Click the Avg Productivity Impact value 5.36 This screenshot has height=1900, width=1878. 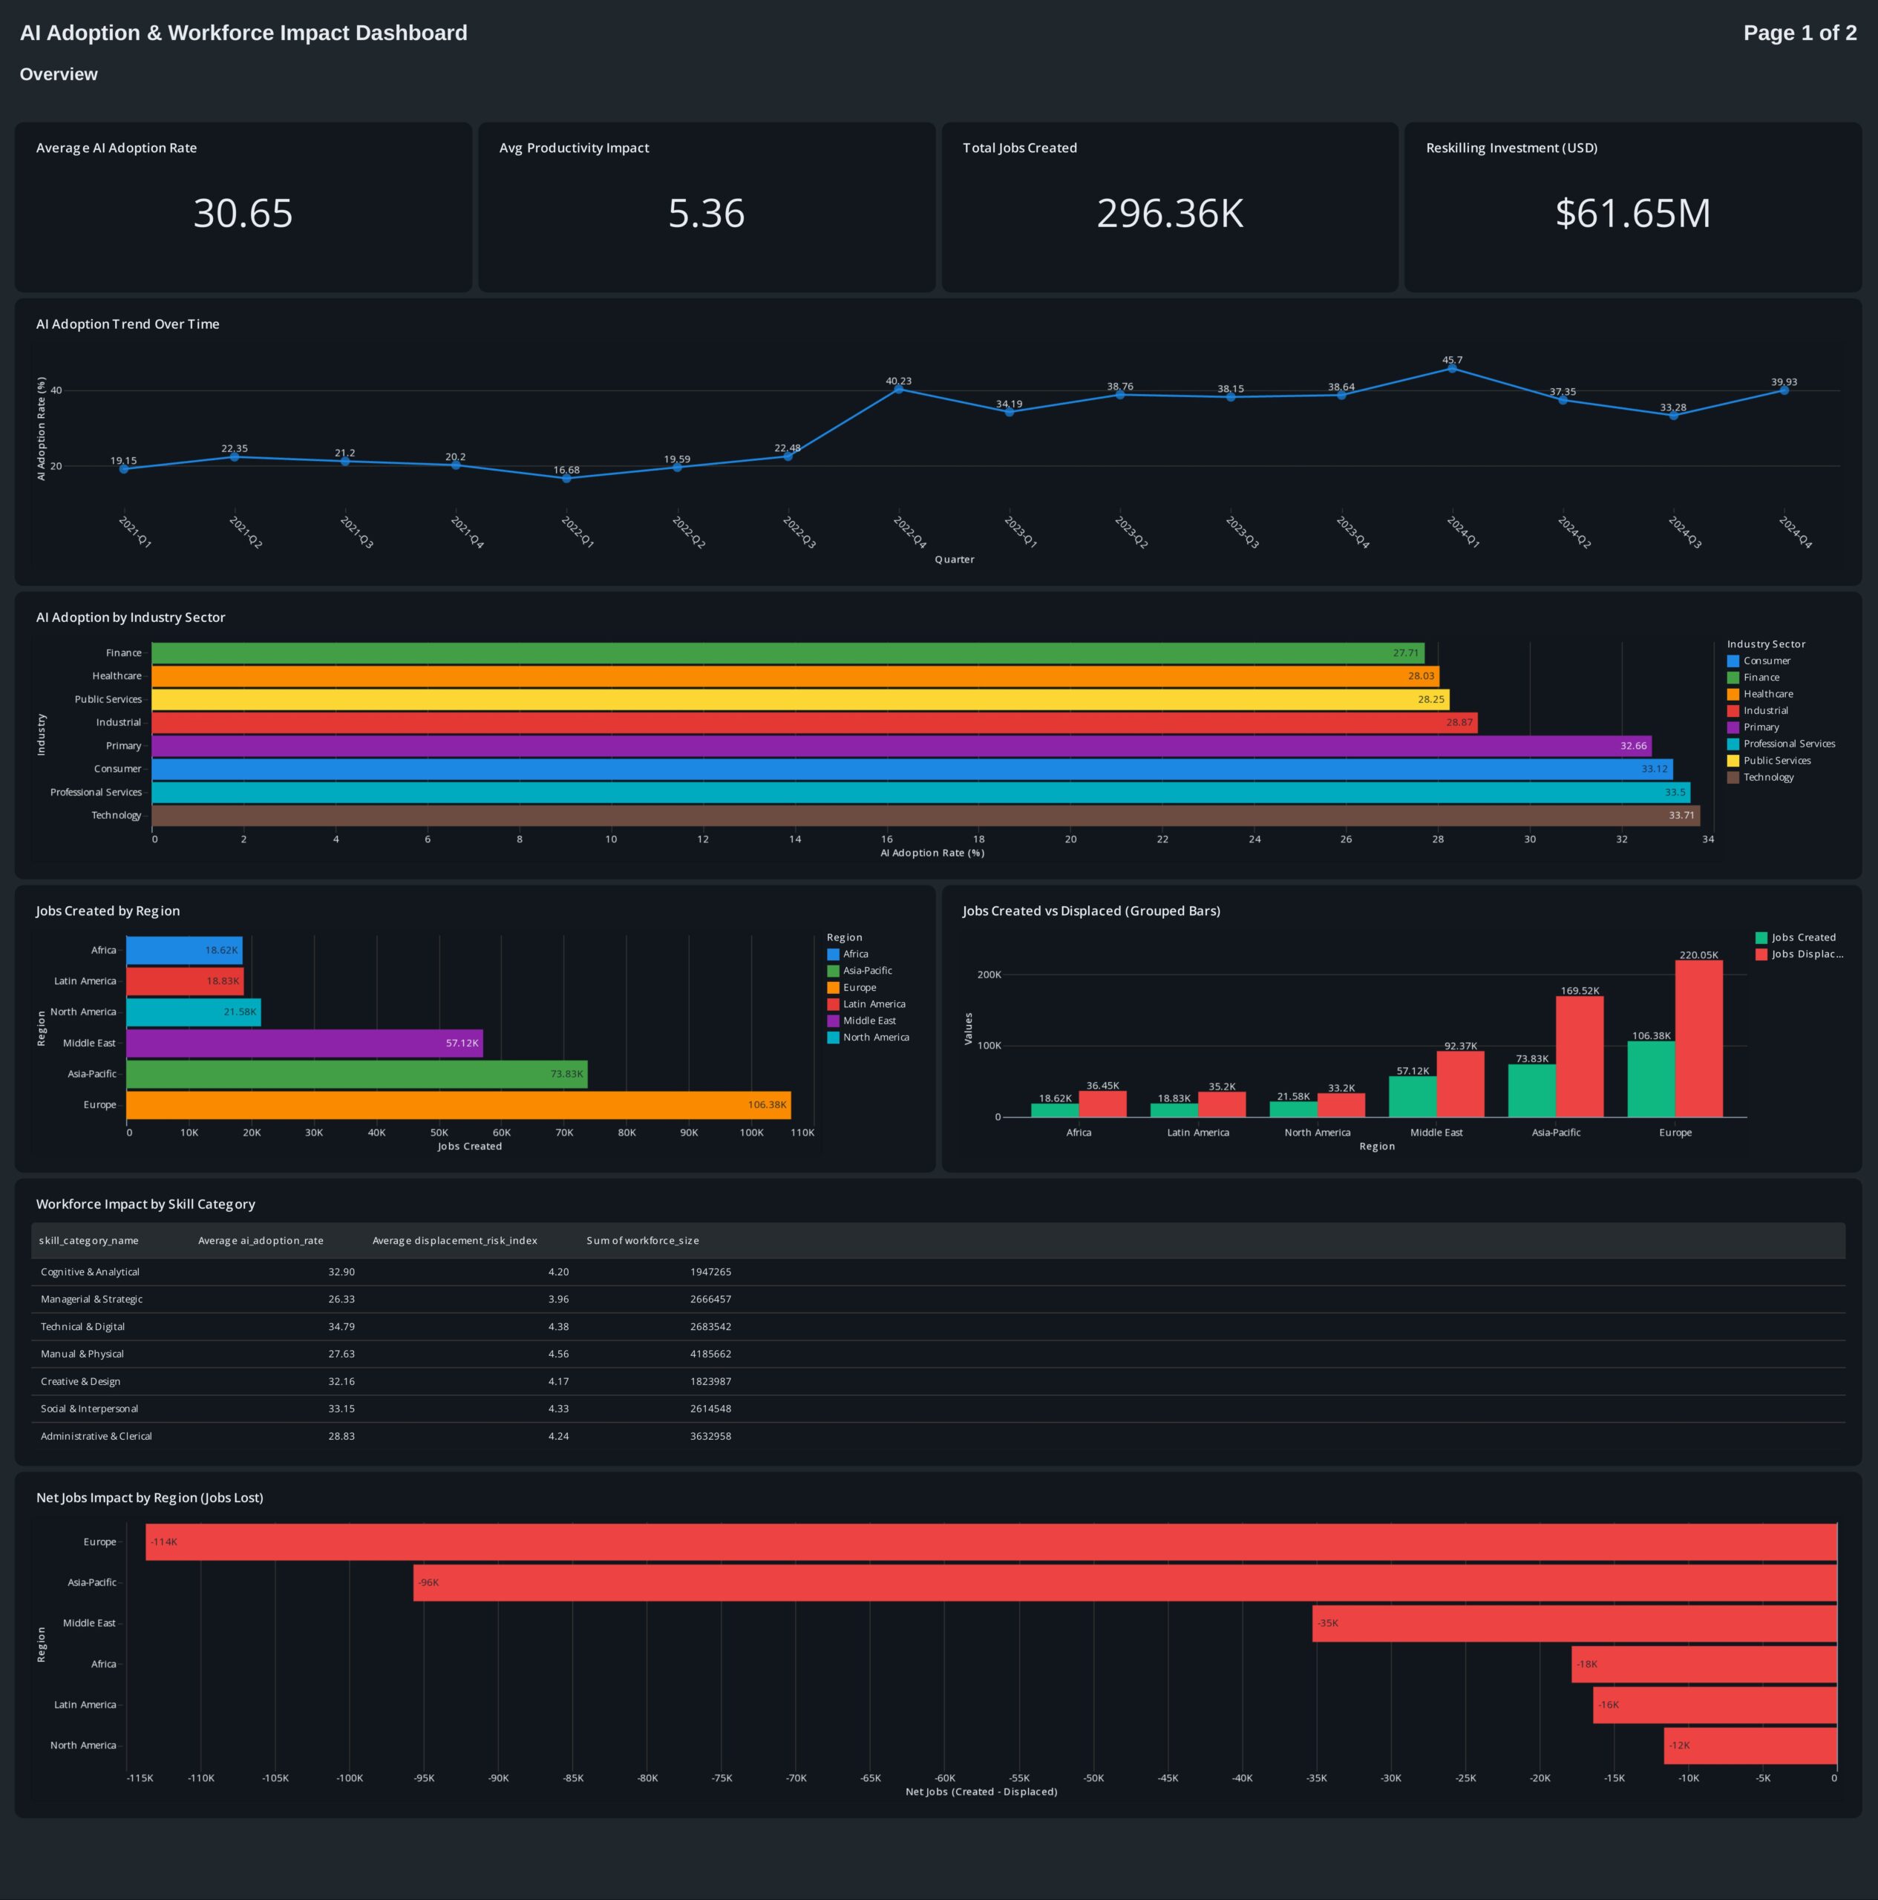[x=707, y=214]
